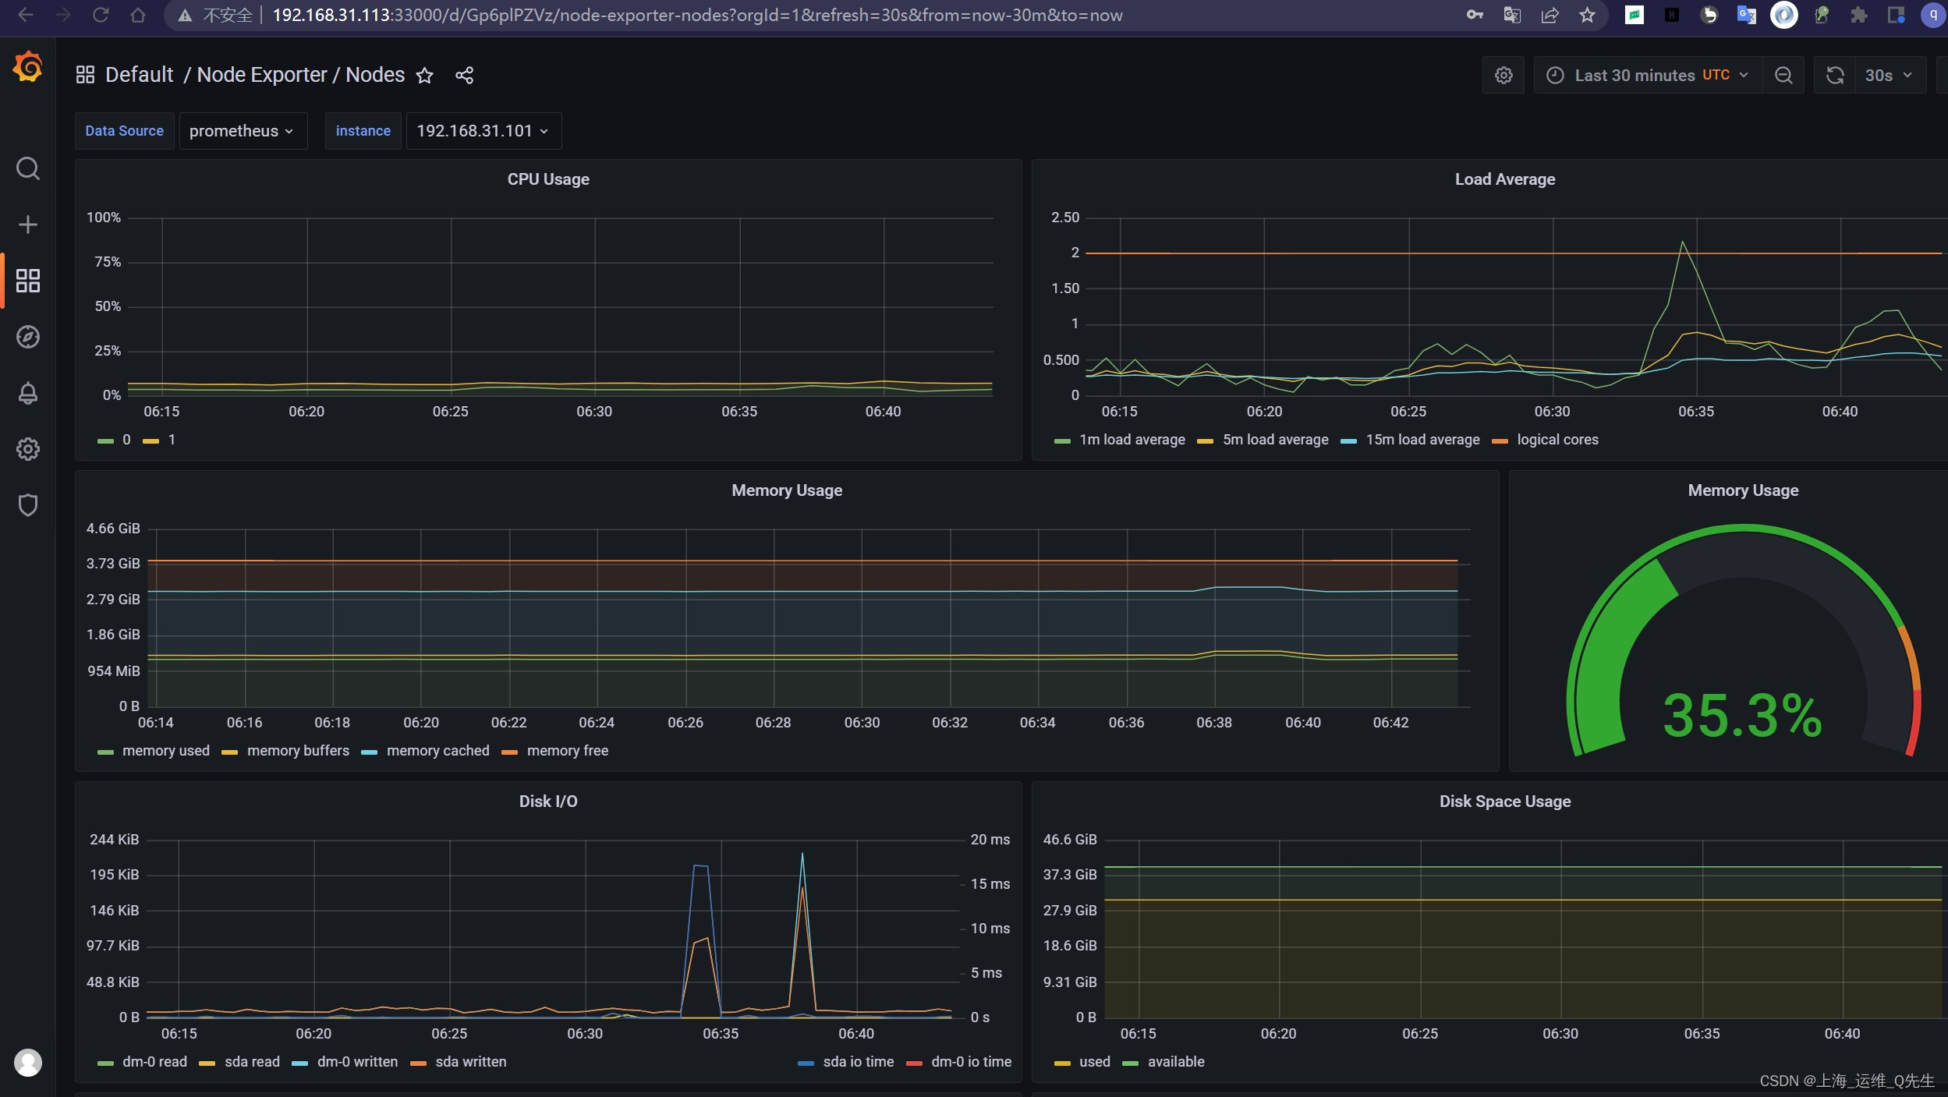Open the Memory Usage gauge panel title menu

[x=1743, y=490]
